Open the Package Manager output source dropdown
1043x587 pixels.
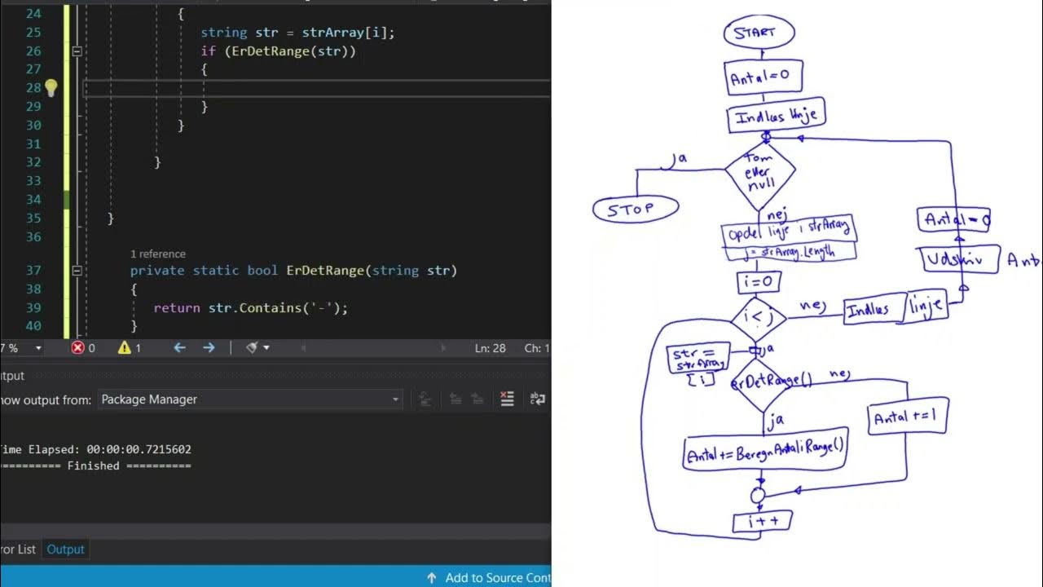(250, 399)
